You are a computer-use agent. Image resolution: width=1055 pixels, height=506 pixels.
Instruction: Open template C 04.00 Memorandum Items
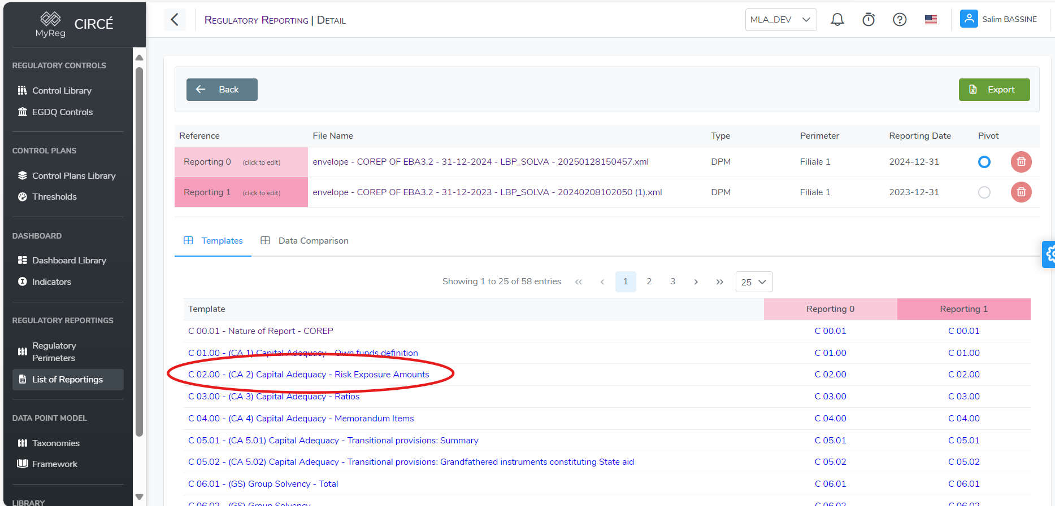tap(301, 419)
